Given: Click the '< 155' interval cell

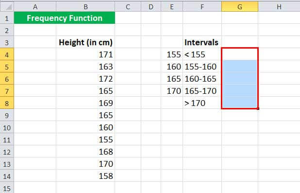Looking at the screenshot, I should (x=202, y=54).
